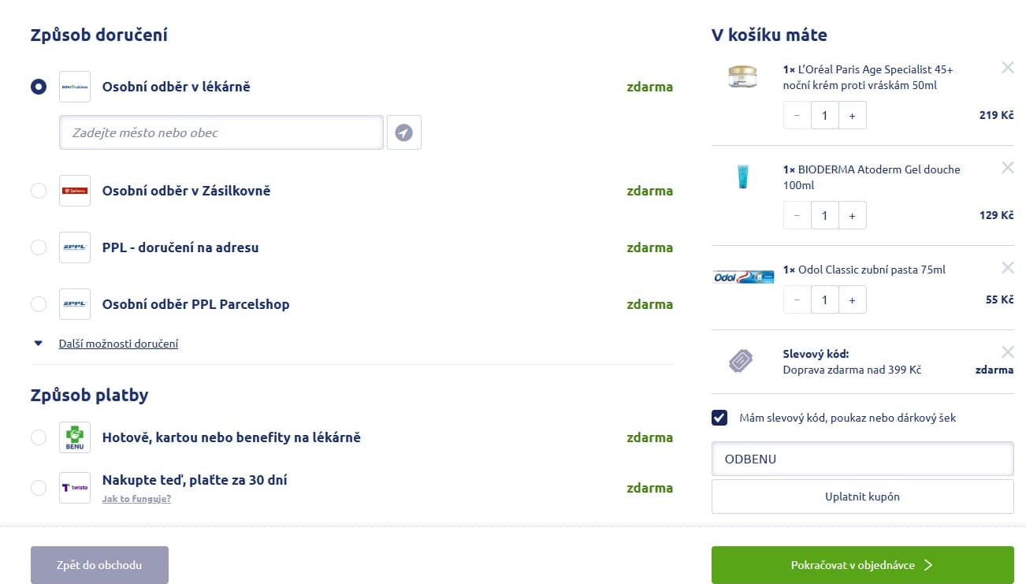Remove BIODERMA Atoderm Gel from the cart
1026x584 pixels.
pyautogui.click(x=1007, y=168)
